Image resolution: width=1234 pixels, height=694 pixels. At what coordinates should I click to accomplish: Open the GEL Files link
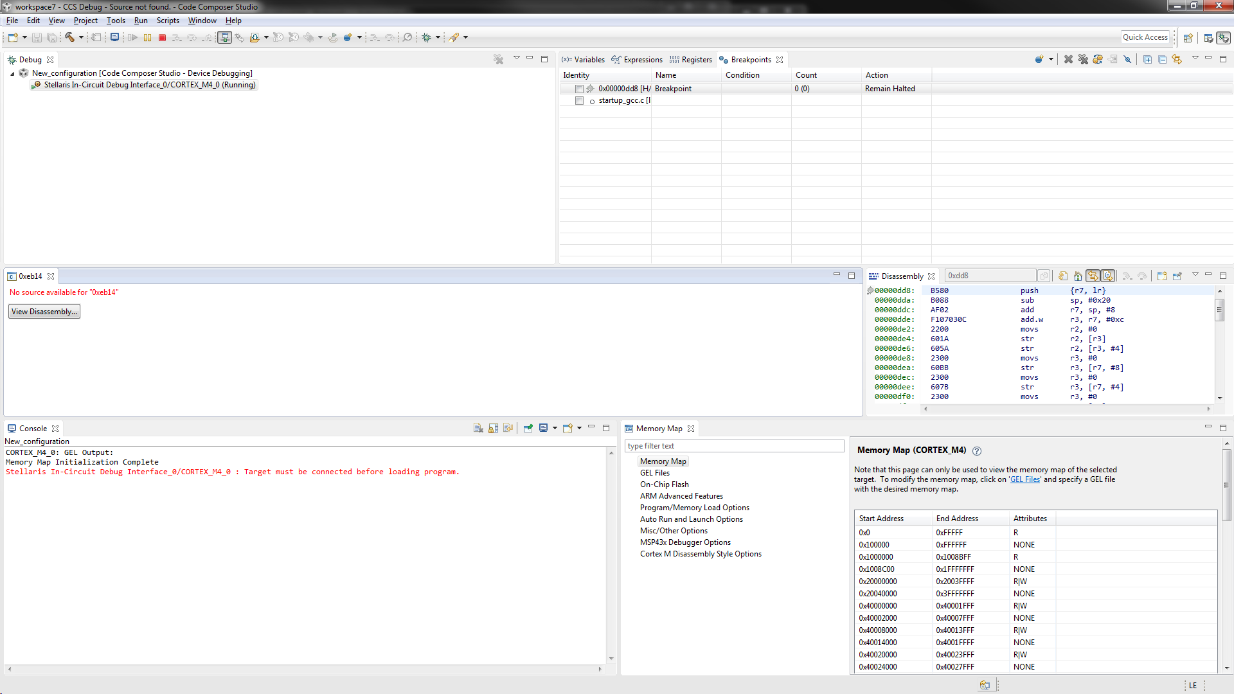point(1024,479)
